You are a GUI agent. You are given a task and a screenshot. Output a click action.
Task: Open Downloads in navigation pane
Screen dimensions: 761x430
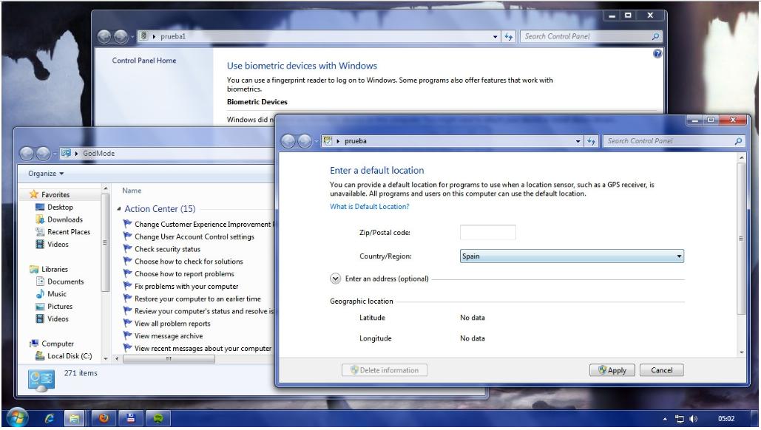click(x=65, y=219)
